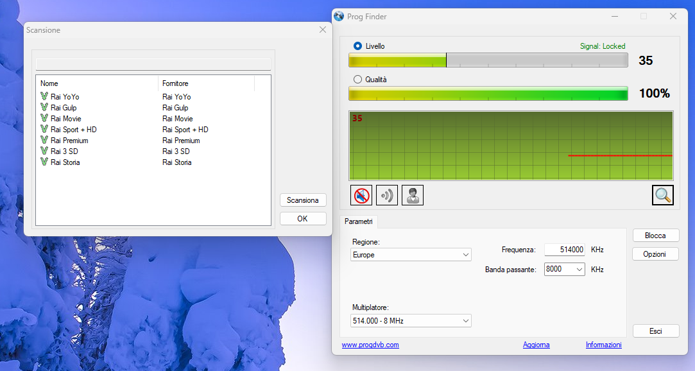The image size is (695, 371).
Task: Click the Esci button
Action: [656, 331]
